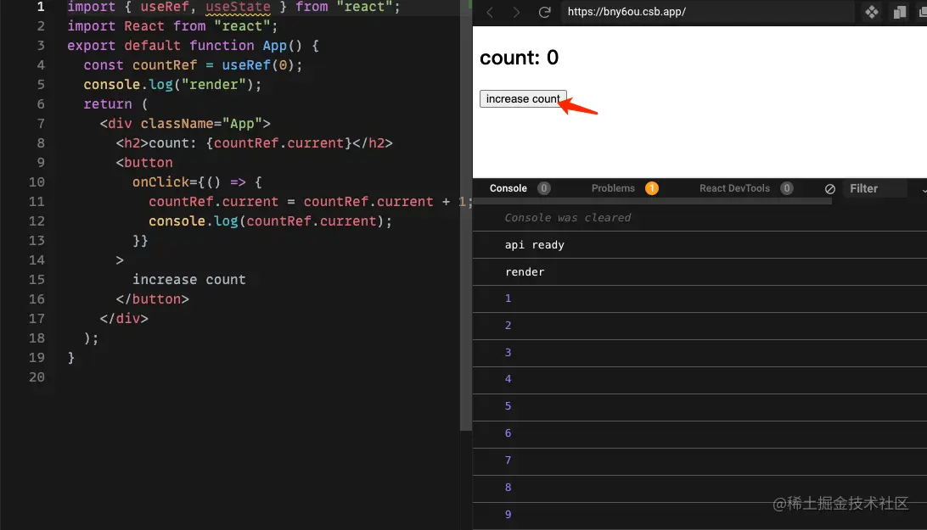Click console output value 9

(x=508, y=515)
